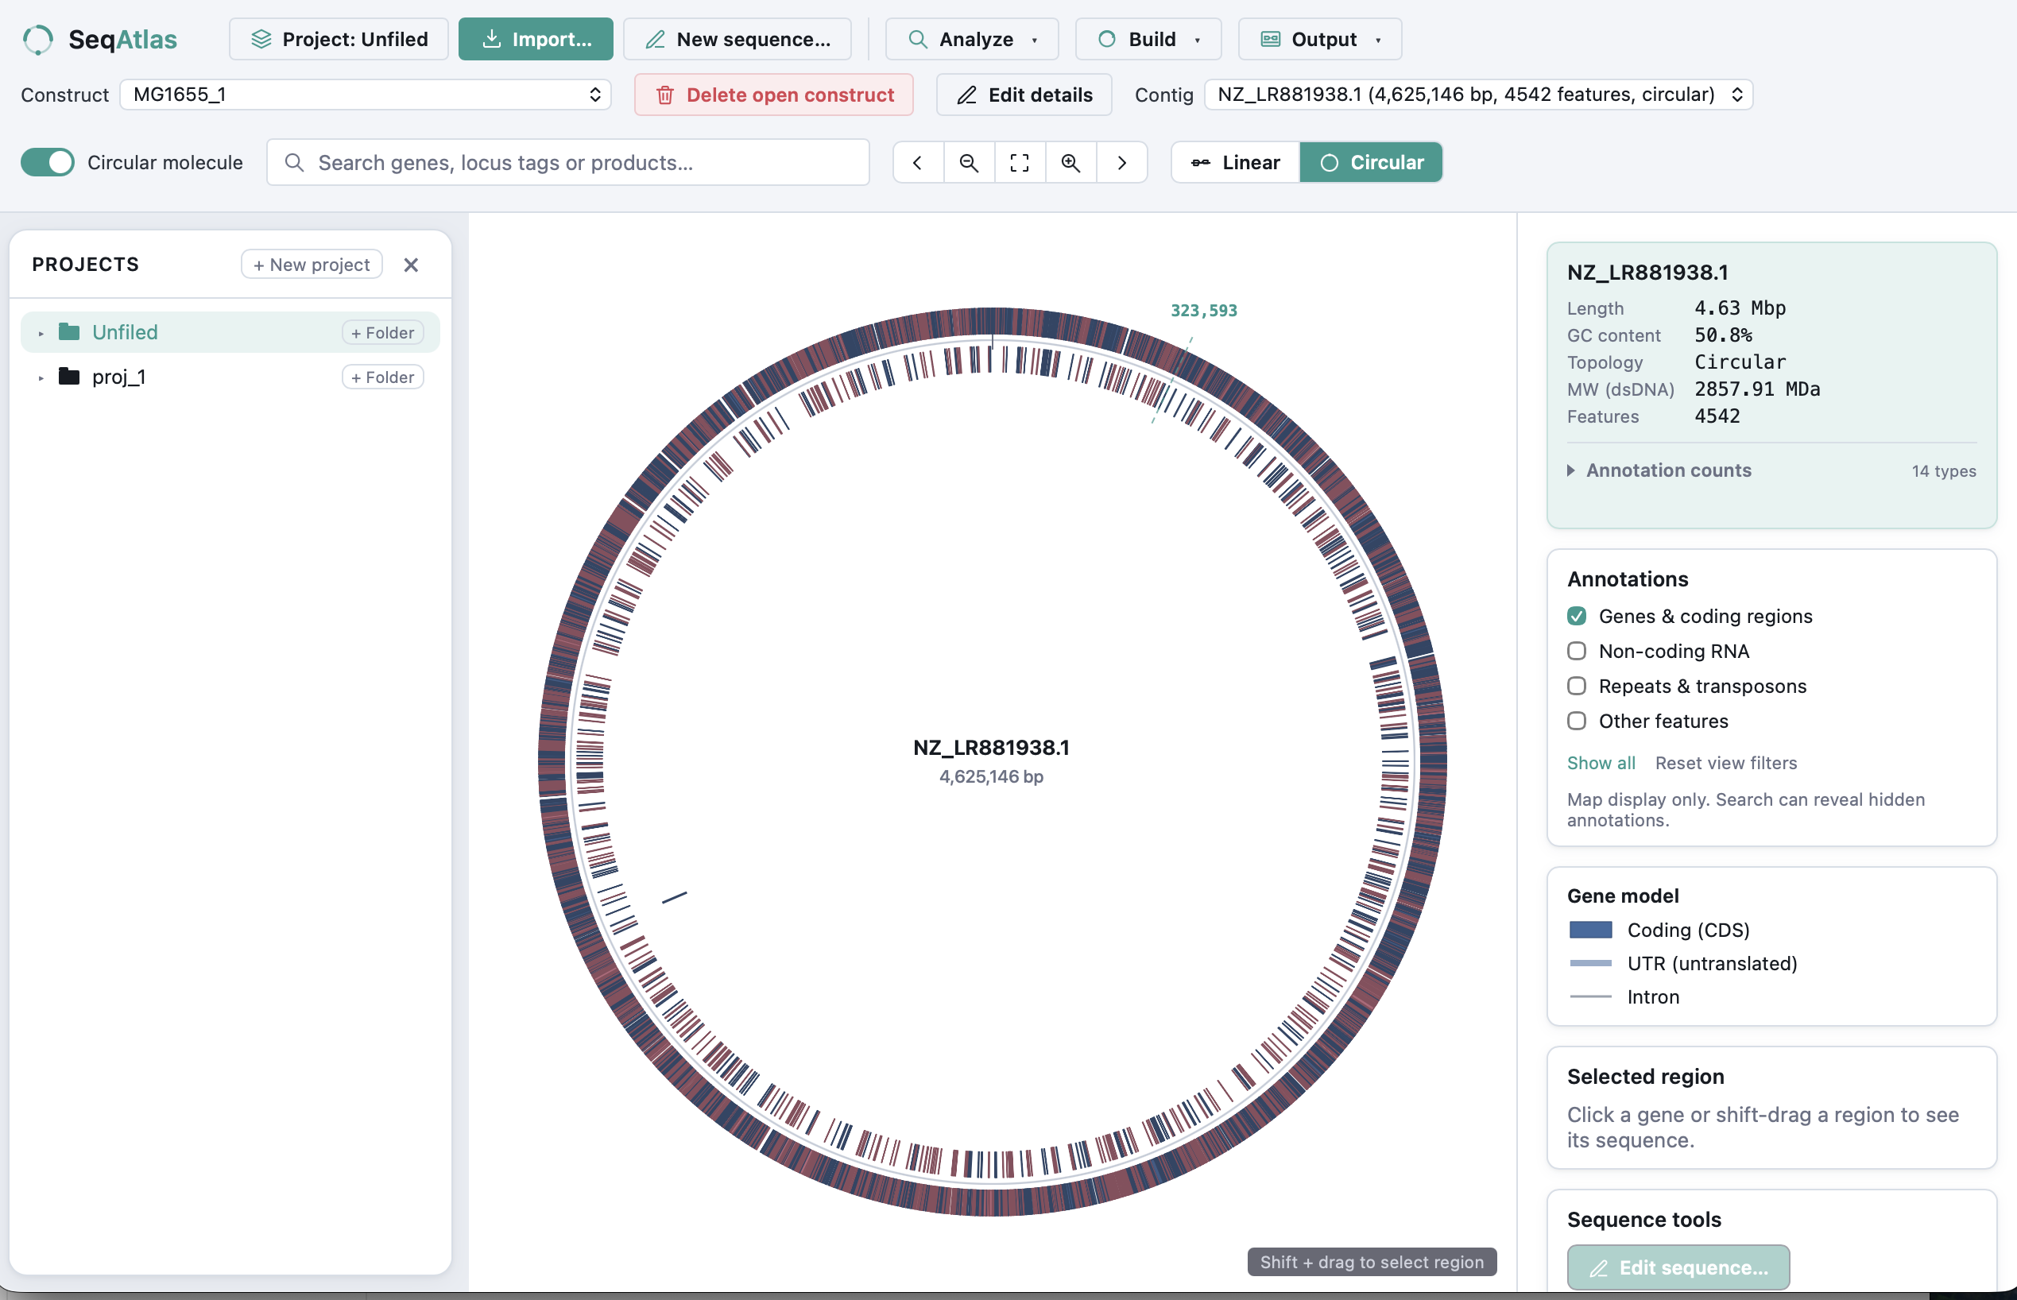Screen dimensions: 2017x1300
Task: Click the Import... button
Action: point(536,40)
